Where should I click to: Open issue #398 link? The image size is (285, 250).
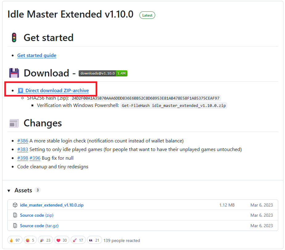[x=23, y=158]
